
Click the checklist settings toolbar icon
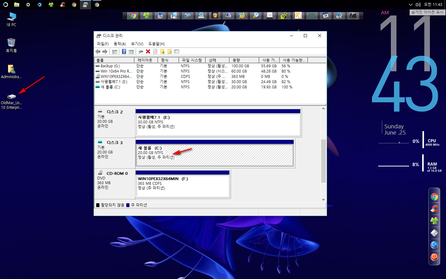[x=177, y=51]
